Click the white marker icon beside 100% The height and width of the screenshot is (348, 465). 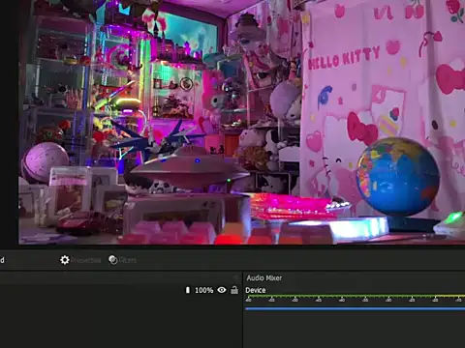coord(188,290)
